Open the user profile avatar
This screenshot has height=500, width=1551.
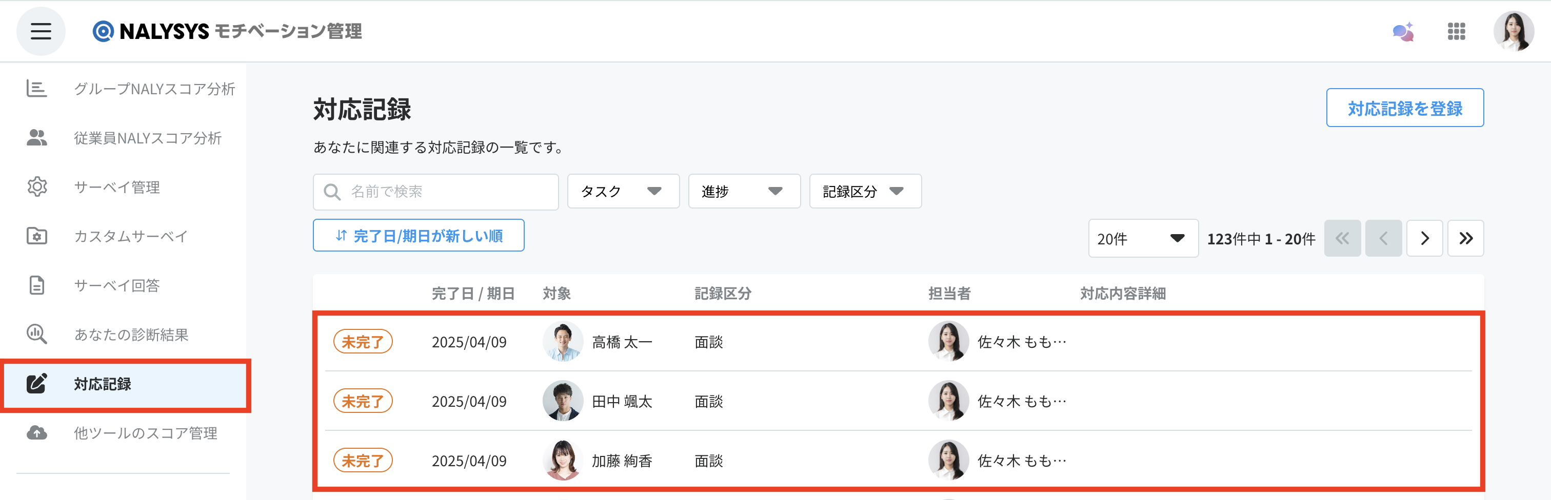1514,31
